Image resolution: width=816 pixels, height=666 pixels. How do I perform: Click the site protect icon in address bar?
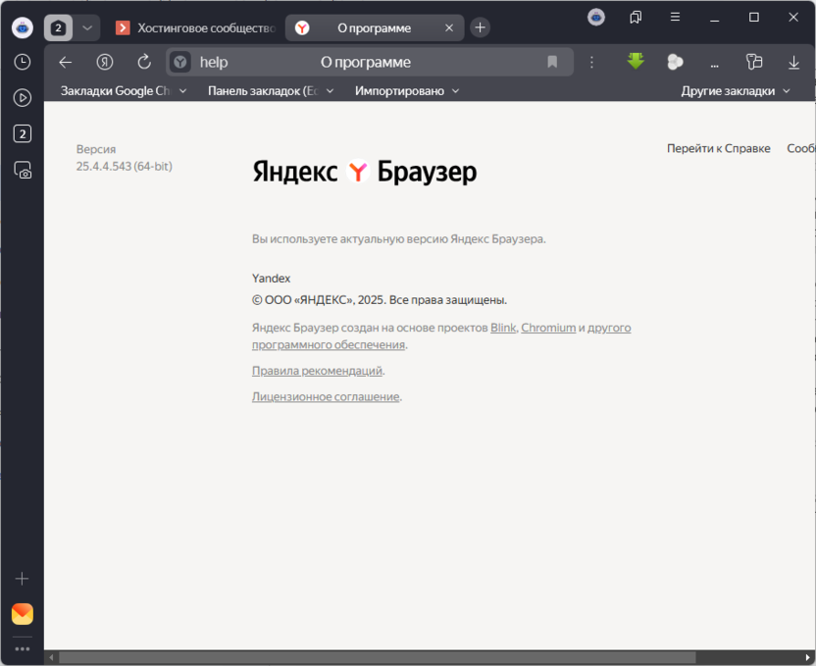(180, 63)
